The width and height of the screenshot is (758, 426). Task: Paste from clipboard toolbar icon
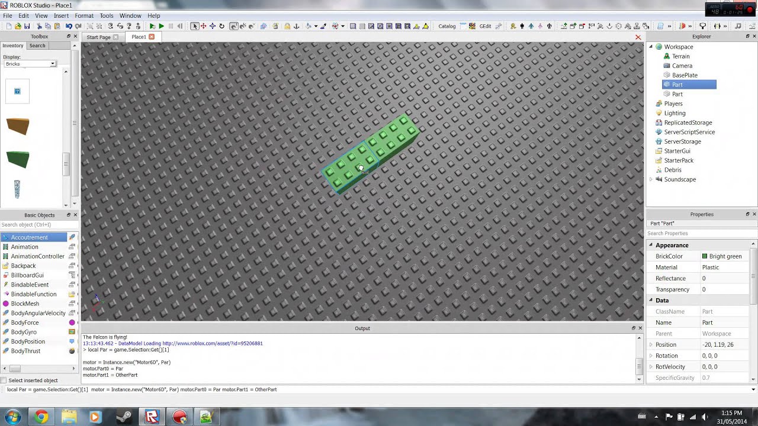tap(57, 26)
